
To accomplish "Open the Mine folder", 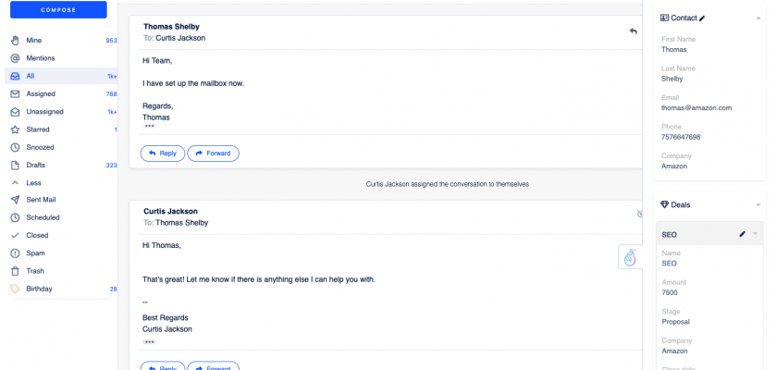I will (34, 41).
